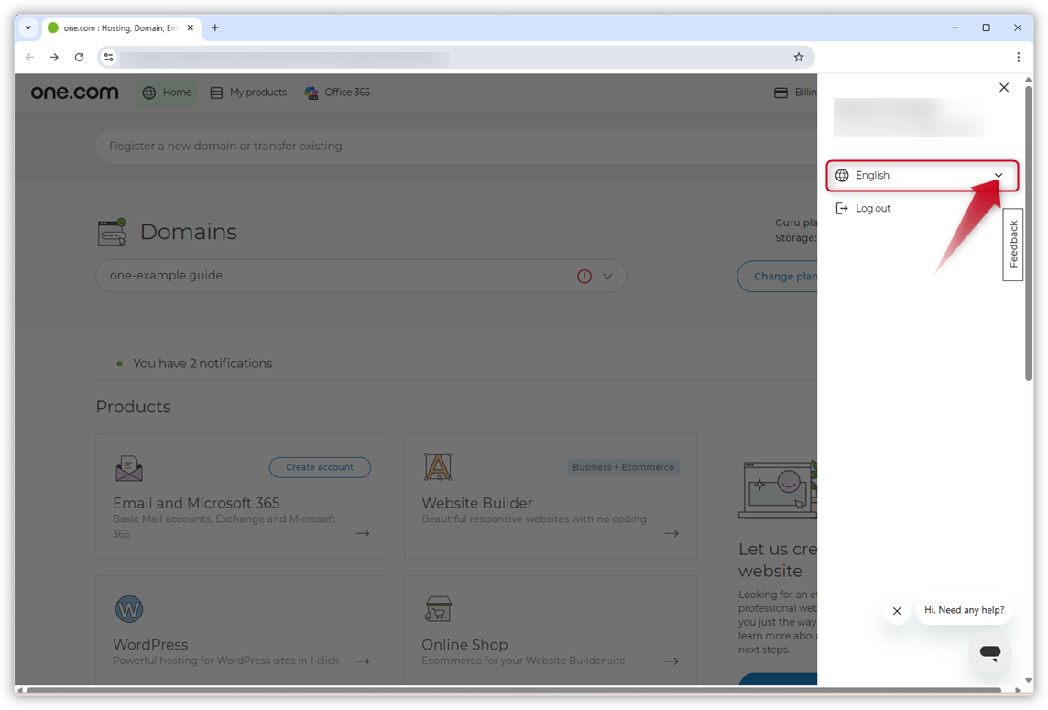The height and width of the screenshot is (710, 1048).
Task: Click the Email and Microsoft 365 envelope icon
Action: [x=129, y=467]
